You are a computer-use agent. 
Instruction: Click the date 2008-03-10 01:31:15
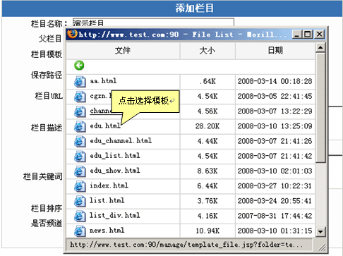pyautogui.click(x=275, y=231)
